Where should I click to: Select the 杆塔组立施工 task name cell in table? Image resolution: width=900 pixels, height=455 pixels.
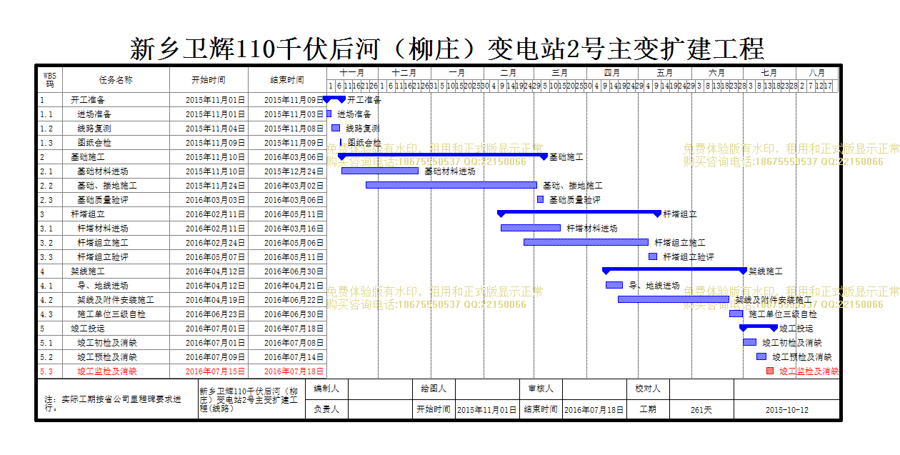point(116,243)
